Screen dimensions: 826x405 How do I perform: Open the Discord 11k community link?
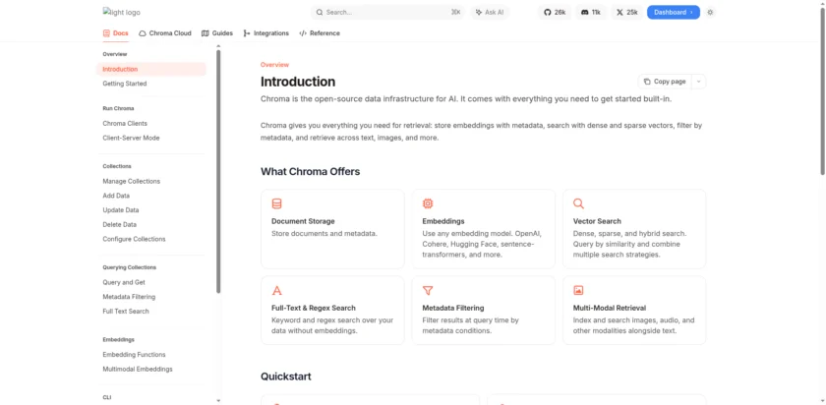point(590,13)
